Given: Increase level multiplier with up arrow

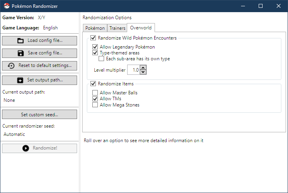Looking at the screenshot, I should [x=143, y=68].
